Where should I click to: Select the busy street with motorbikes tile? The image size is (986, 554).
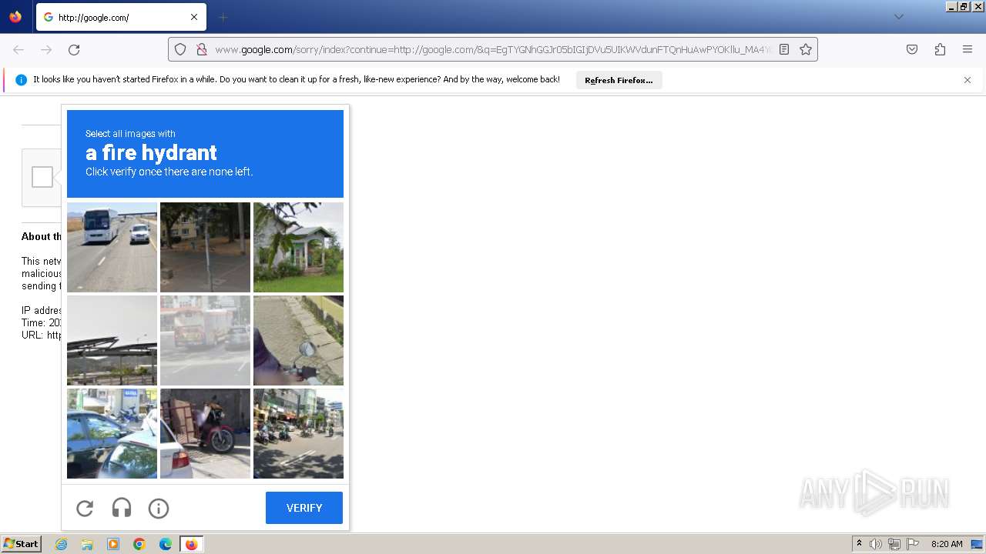[298, 433]
